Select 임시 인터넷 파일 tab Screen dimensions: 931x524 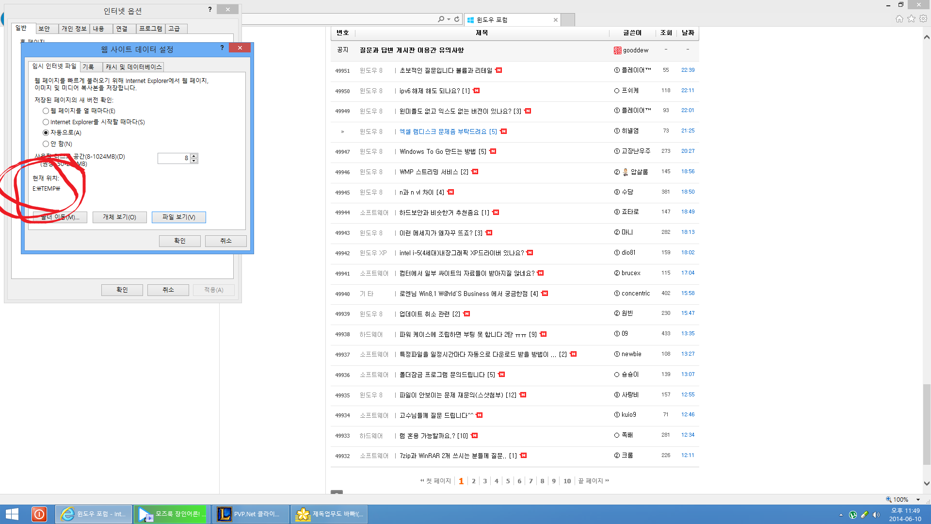[54, 66]
